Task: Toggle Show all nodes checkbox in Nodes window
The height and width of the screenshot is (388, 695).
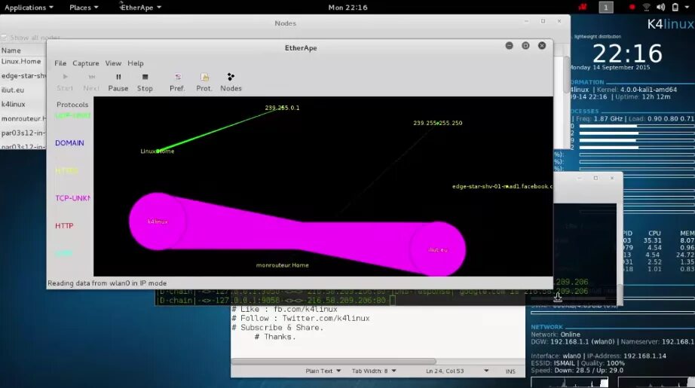Action: pos(4,38)
